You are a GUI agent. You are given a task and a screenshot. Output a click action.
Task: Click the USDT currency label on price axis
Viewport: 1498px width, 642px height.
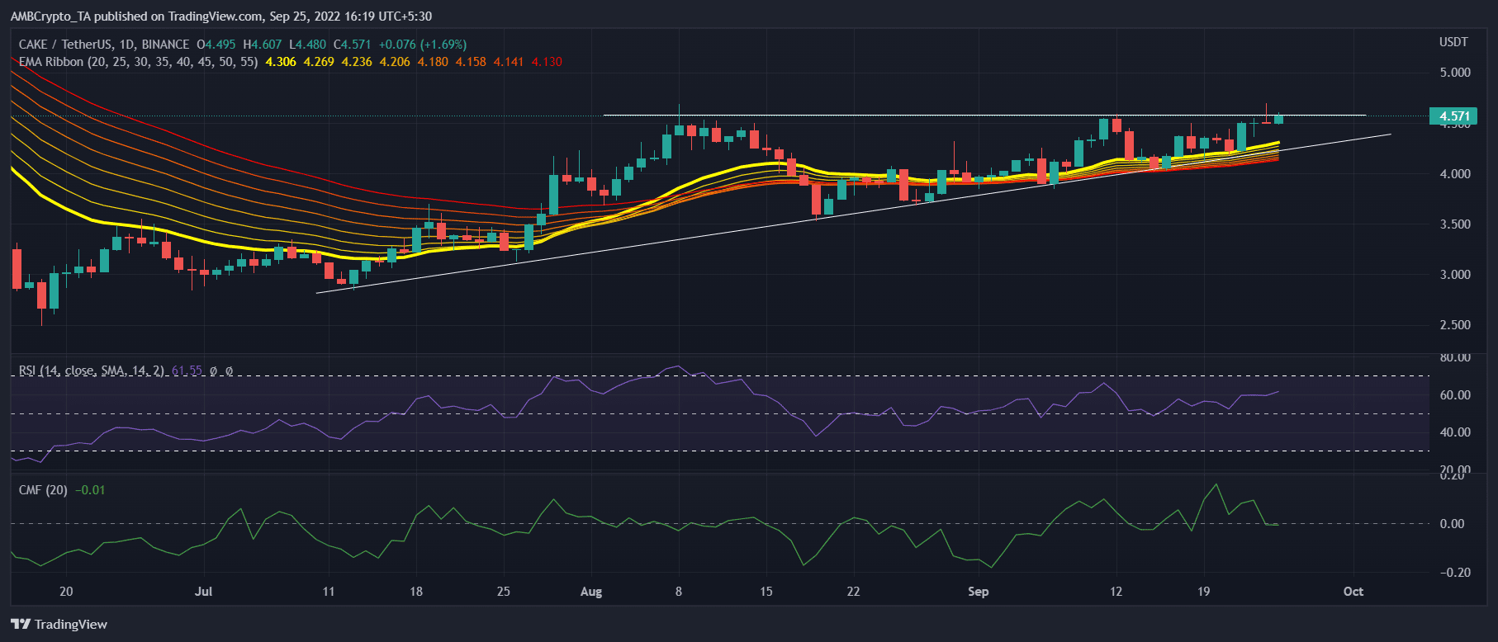(x=1453, y=42)
